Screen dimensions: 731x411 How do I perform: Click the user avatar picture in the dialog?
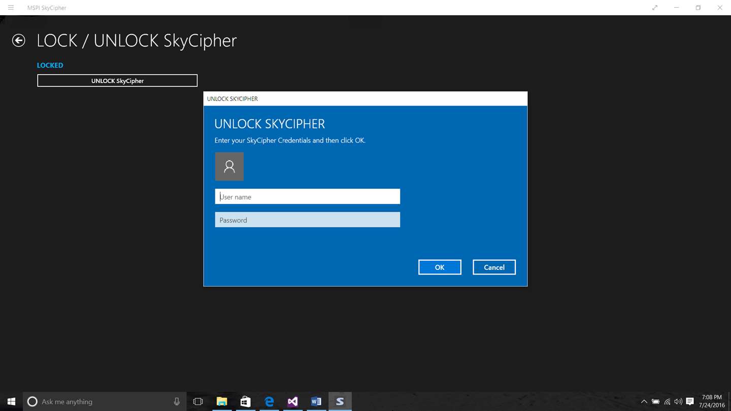tap(229, 166)
